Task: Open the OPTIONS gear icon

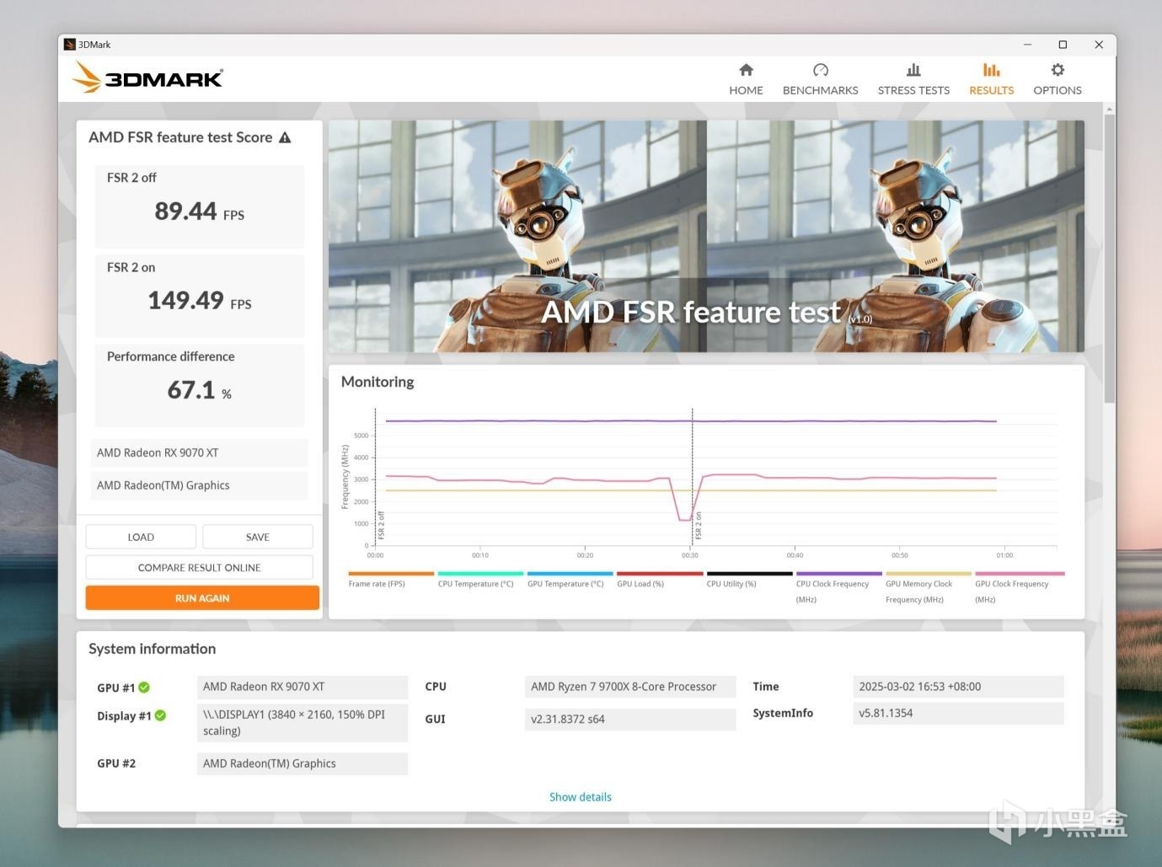Action: coord(1058,70)
